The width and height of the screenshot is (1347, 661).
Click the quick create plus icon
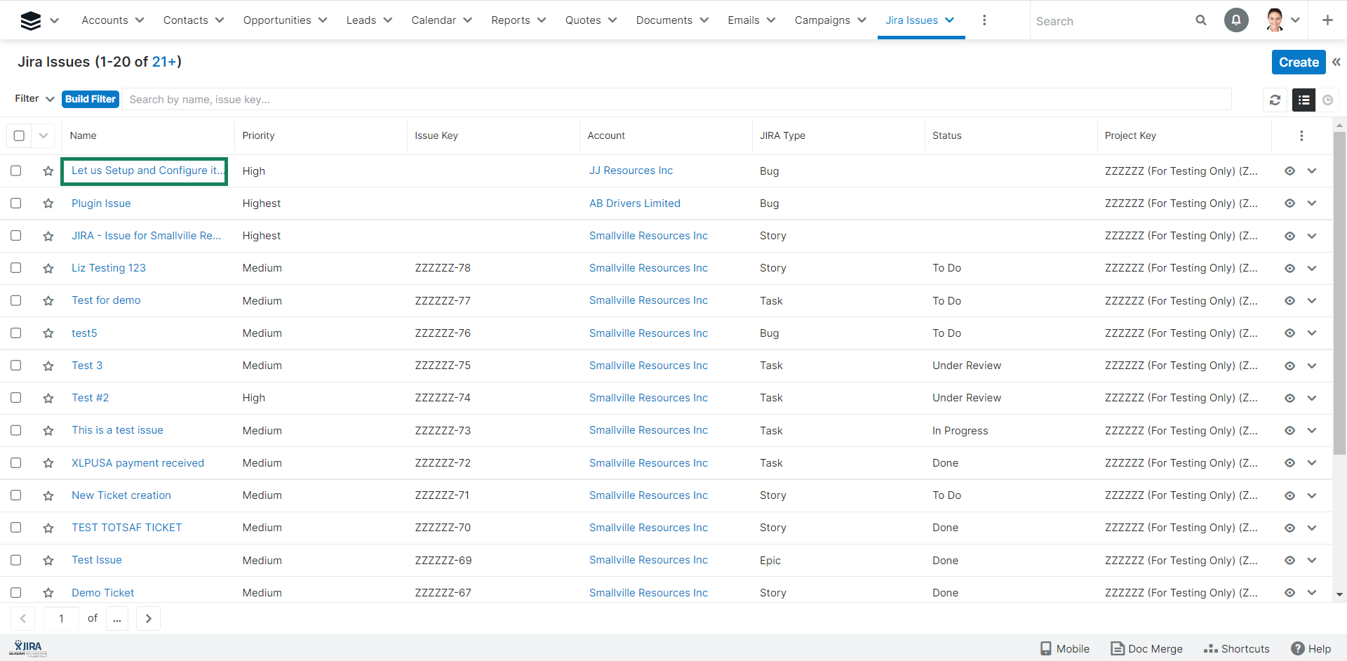point(1327,20)
